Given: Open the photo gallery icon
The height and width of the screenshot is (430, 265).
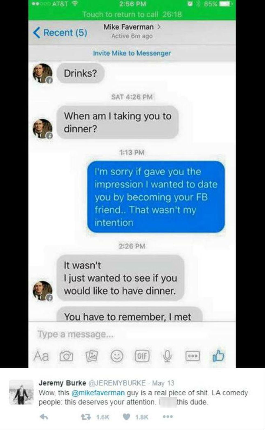Looking at the screenshot, I should point(91,356).
